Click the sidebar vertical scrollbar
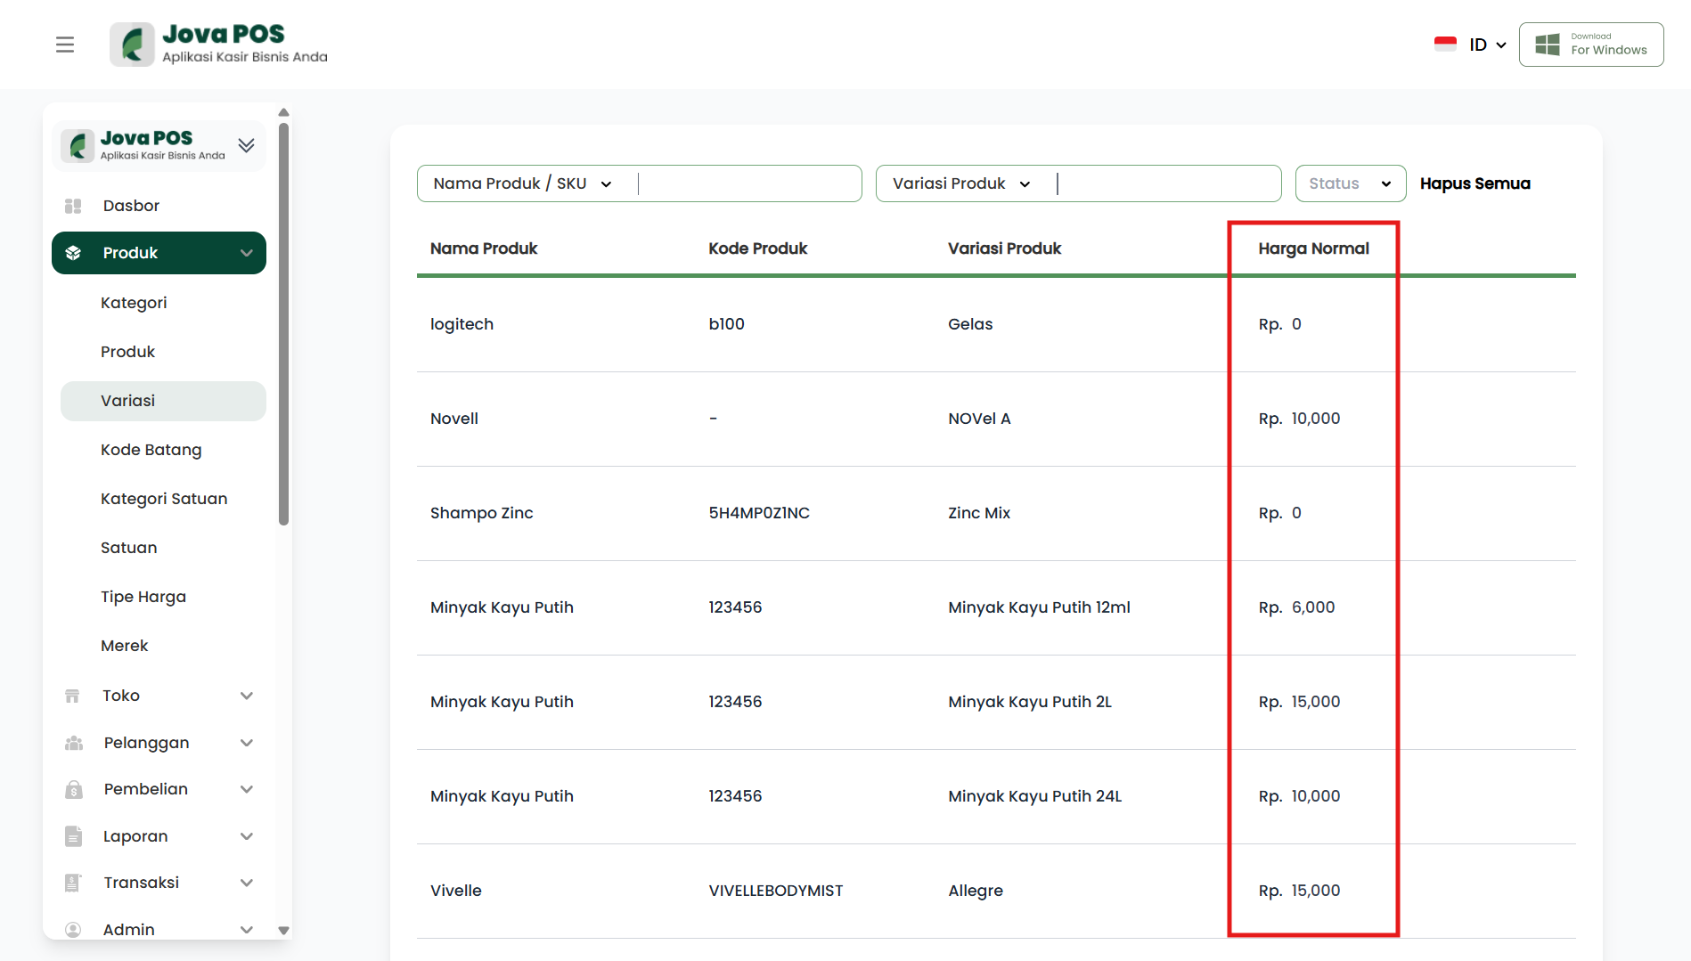 coord(283,325)
